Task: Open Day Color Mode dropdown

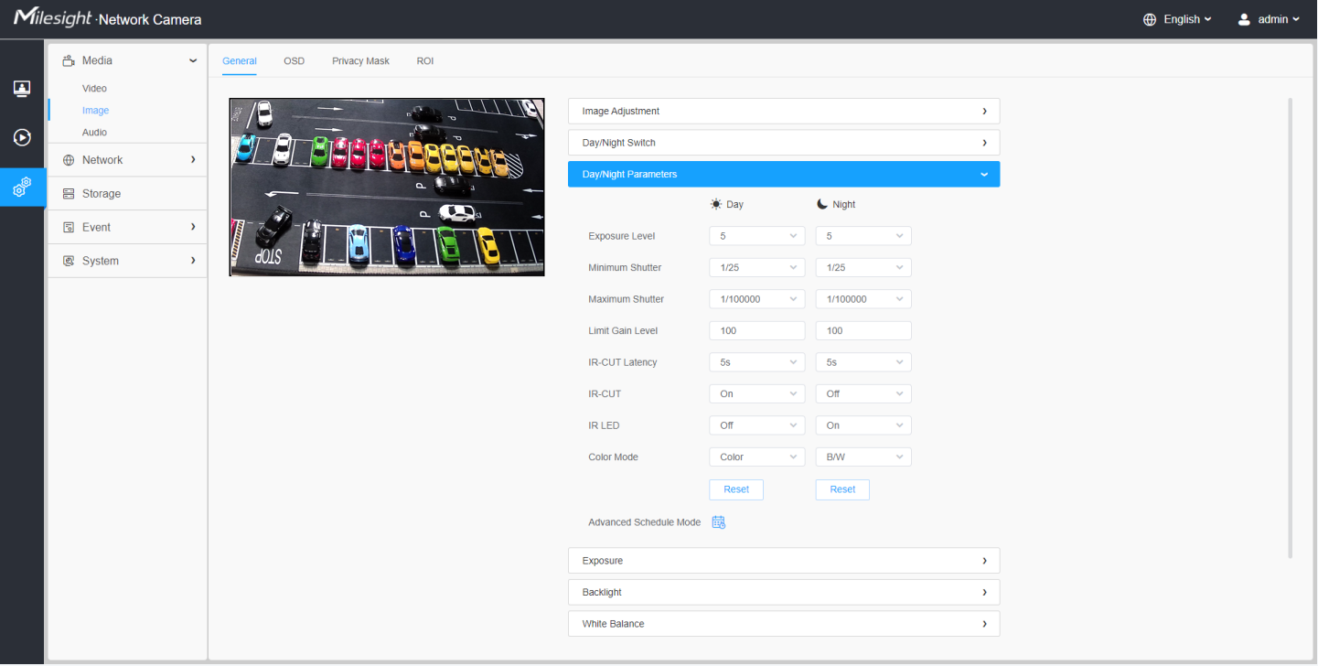Action: coord(756,457)
